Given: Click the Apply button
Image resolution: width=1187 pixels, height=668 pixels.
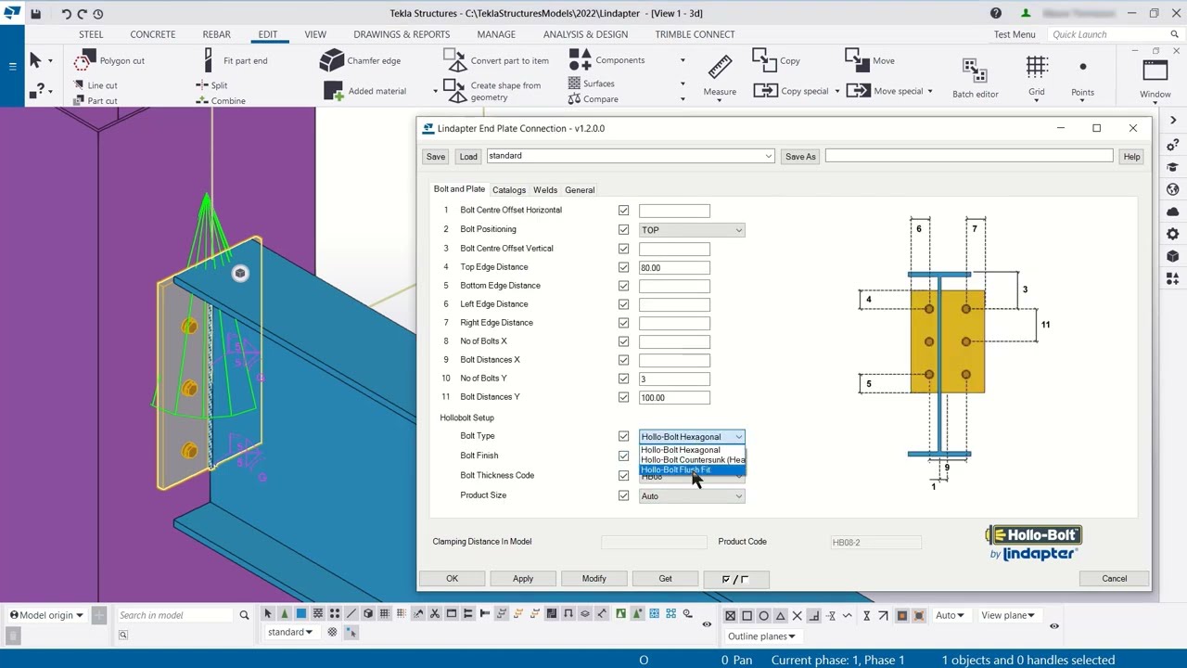Looking at the screenshot, I should click(x=523, y=579).
